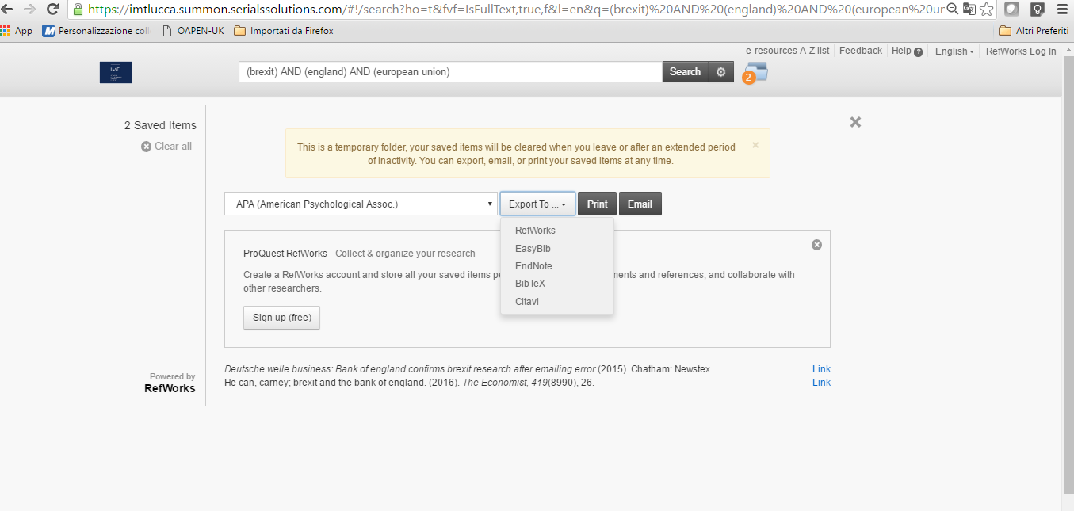Open the citation style dropdown (APA)
The width and height of the screenshot is (1074, 511).
click(x=361, y=204)
